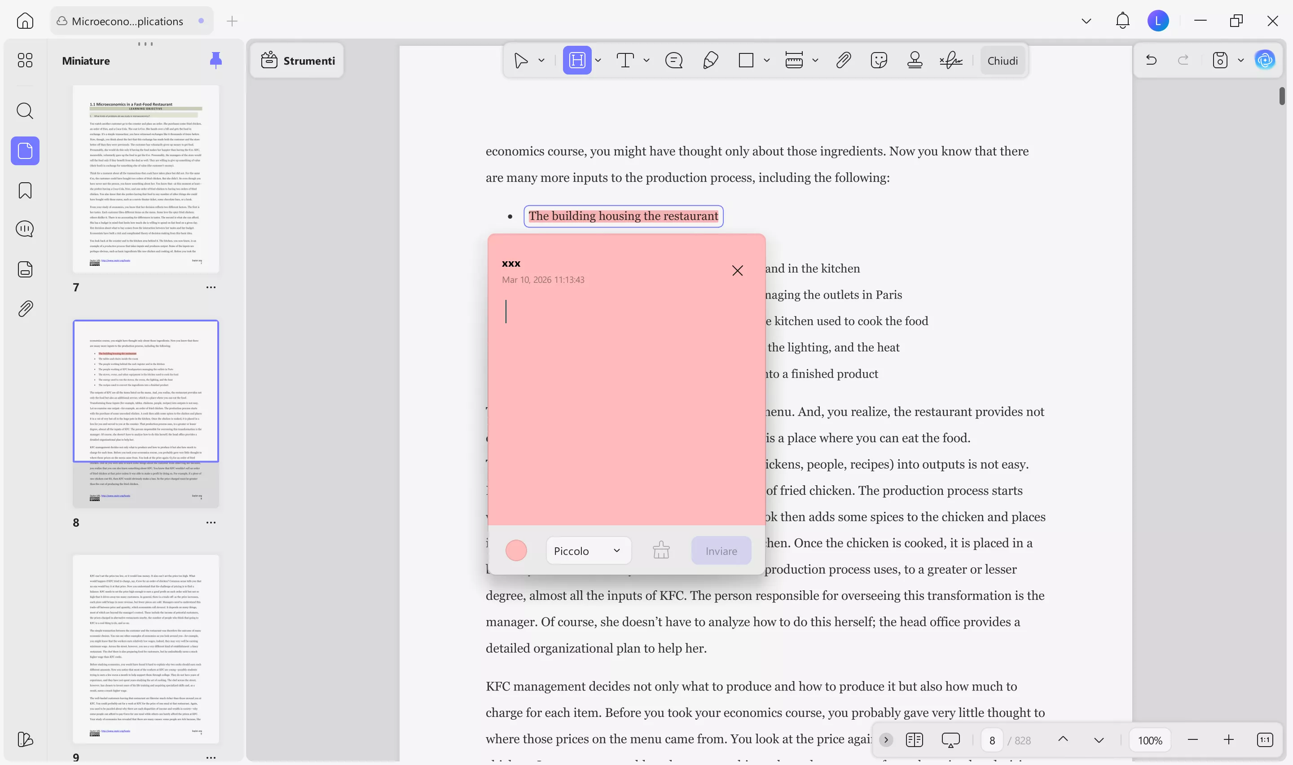Viewport: 1293px width, 765px height.
Task: Expand the shape tool dropdown arrow
Action: (x=767, y=60)
